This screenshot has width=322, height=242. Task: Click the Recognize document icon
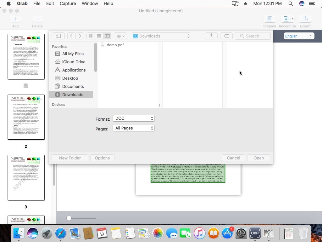(286, 19)
